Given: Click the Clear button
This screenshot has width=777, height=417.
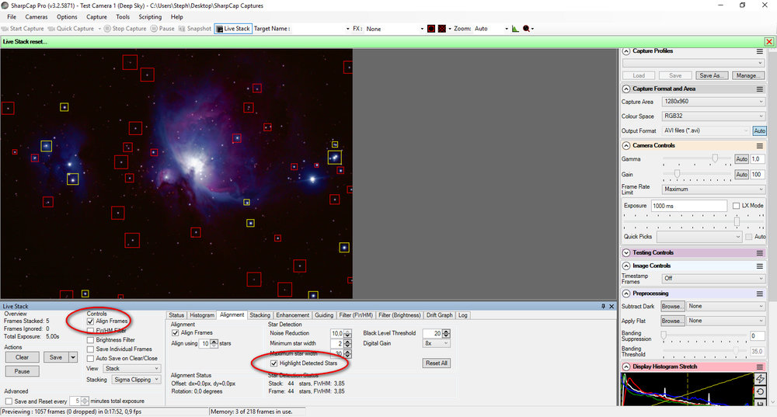Looking at the screenshot, I should pos(23,357).
